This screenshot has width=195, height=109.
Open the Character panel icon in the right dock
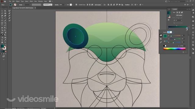(x=193, y=32)
